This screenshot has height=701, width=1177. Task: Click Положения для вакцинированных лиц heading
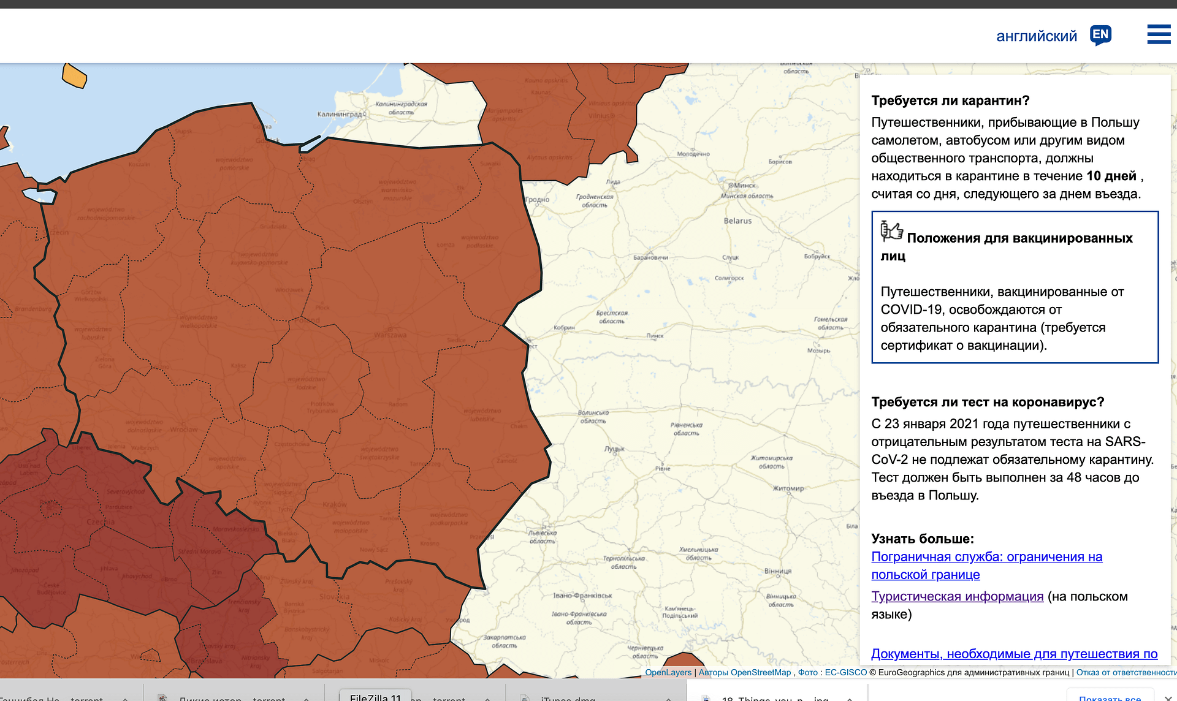[x=1019, y=238]
